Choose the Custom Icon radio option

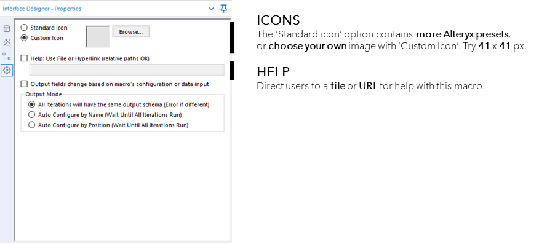pos(25,37)
